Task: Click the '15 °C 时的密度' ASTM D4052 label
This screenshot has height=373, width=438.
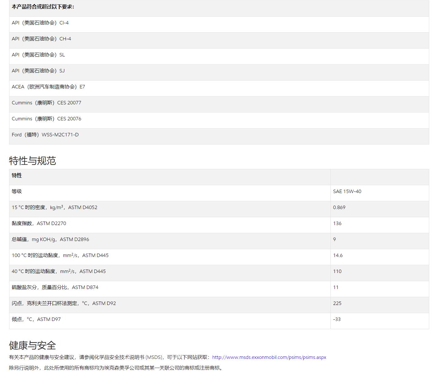Action: (x=55, y=208)
